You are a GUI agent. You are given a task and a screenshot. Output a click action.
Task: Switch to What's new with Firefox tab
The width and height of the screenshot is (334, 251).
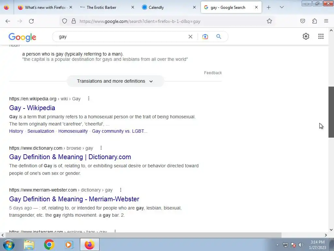click(45, 8)
